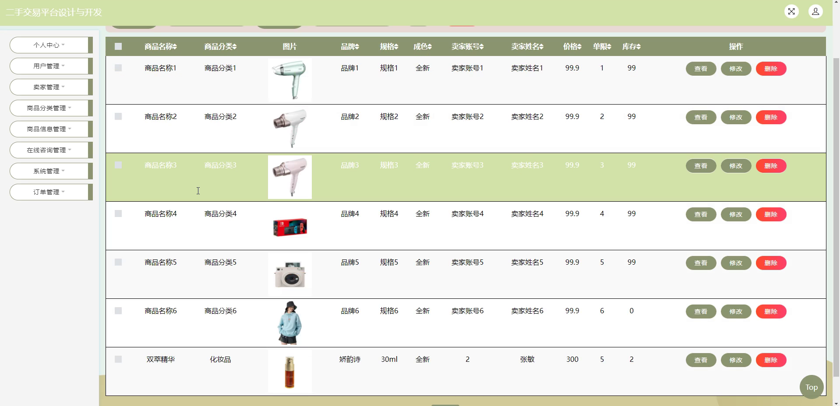Open the blue hoodie thumbnail of 商品名称6
The width and height of the screenshot is (840, 406).
pos(290,323)
